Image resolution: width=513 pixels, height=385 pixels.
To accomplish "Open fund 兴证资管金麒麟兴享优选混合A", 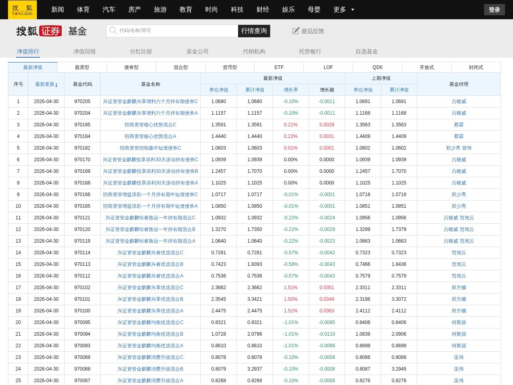I will click(151, 311).
